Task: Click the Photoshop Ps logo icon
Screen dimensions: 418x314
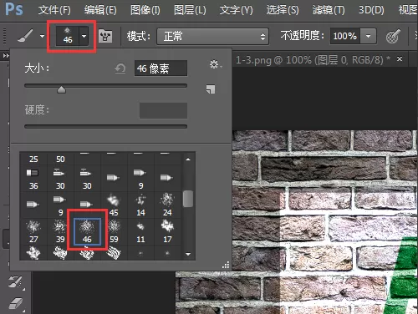Action: pyautogui.click(x=14, y=9)
